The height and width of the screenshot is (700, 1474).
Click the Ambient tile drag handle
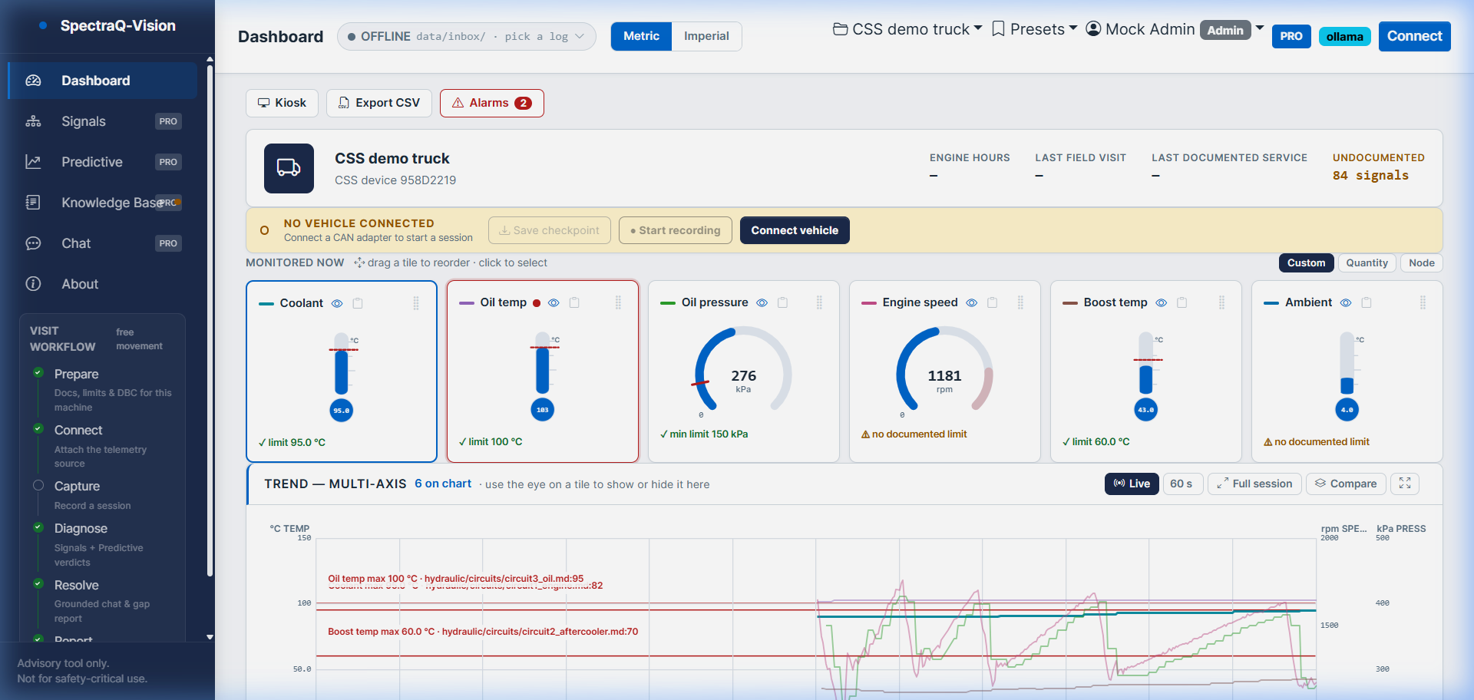(1423, 302)
